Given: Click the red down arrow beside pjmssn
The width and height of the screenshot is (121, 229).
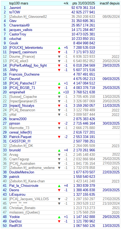Looking at the screenshot, I should coord(59,124).
